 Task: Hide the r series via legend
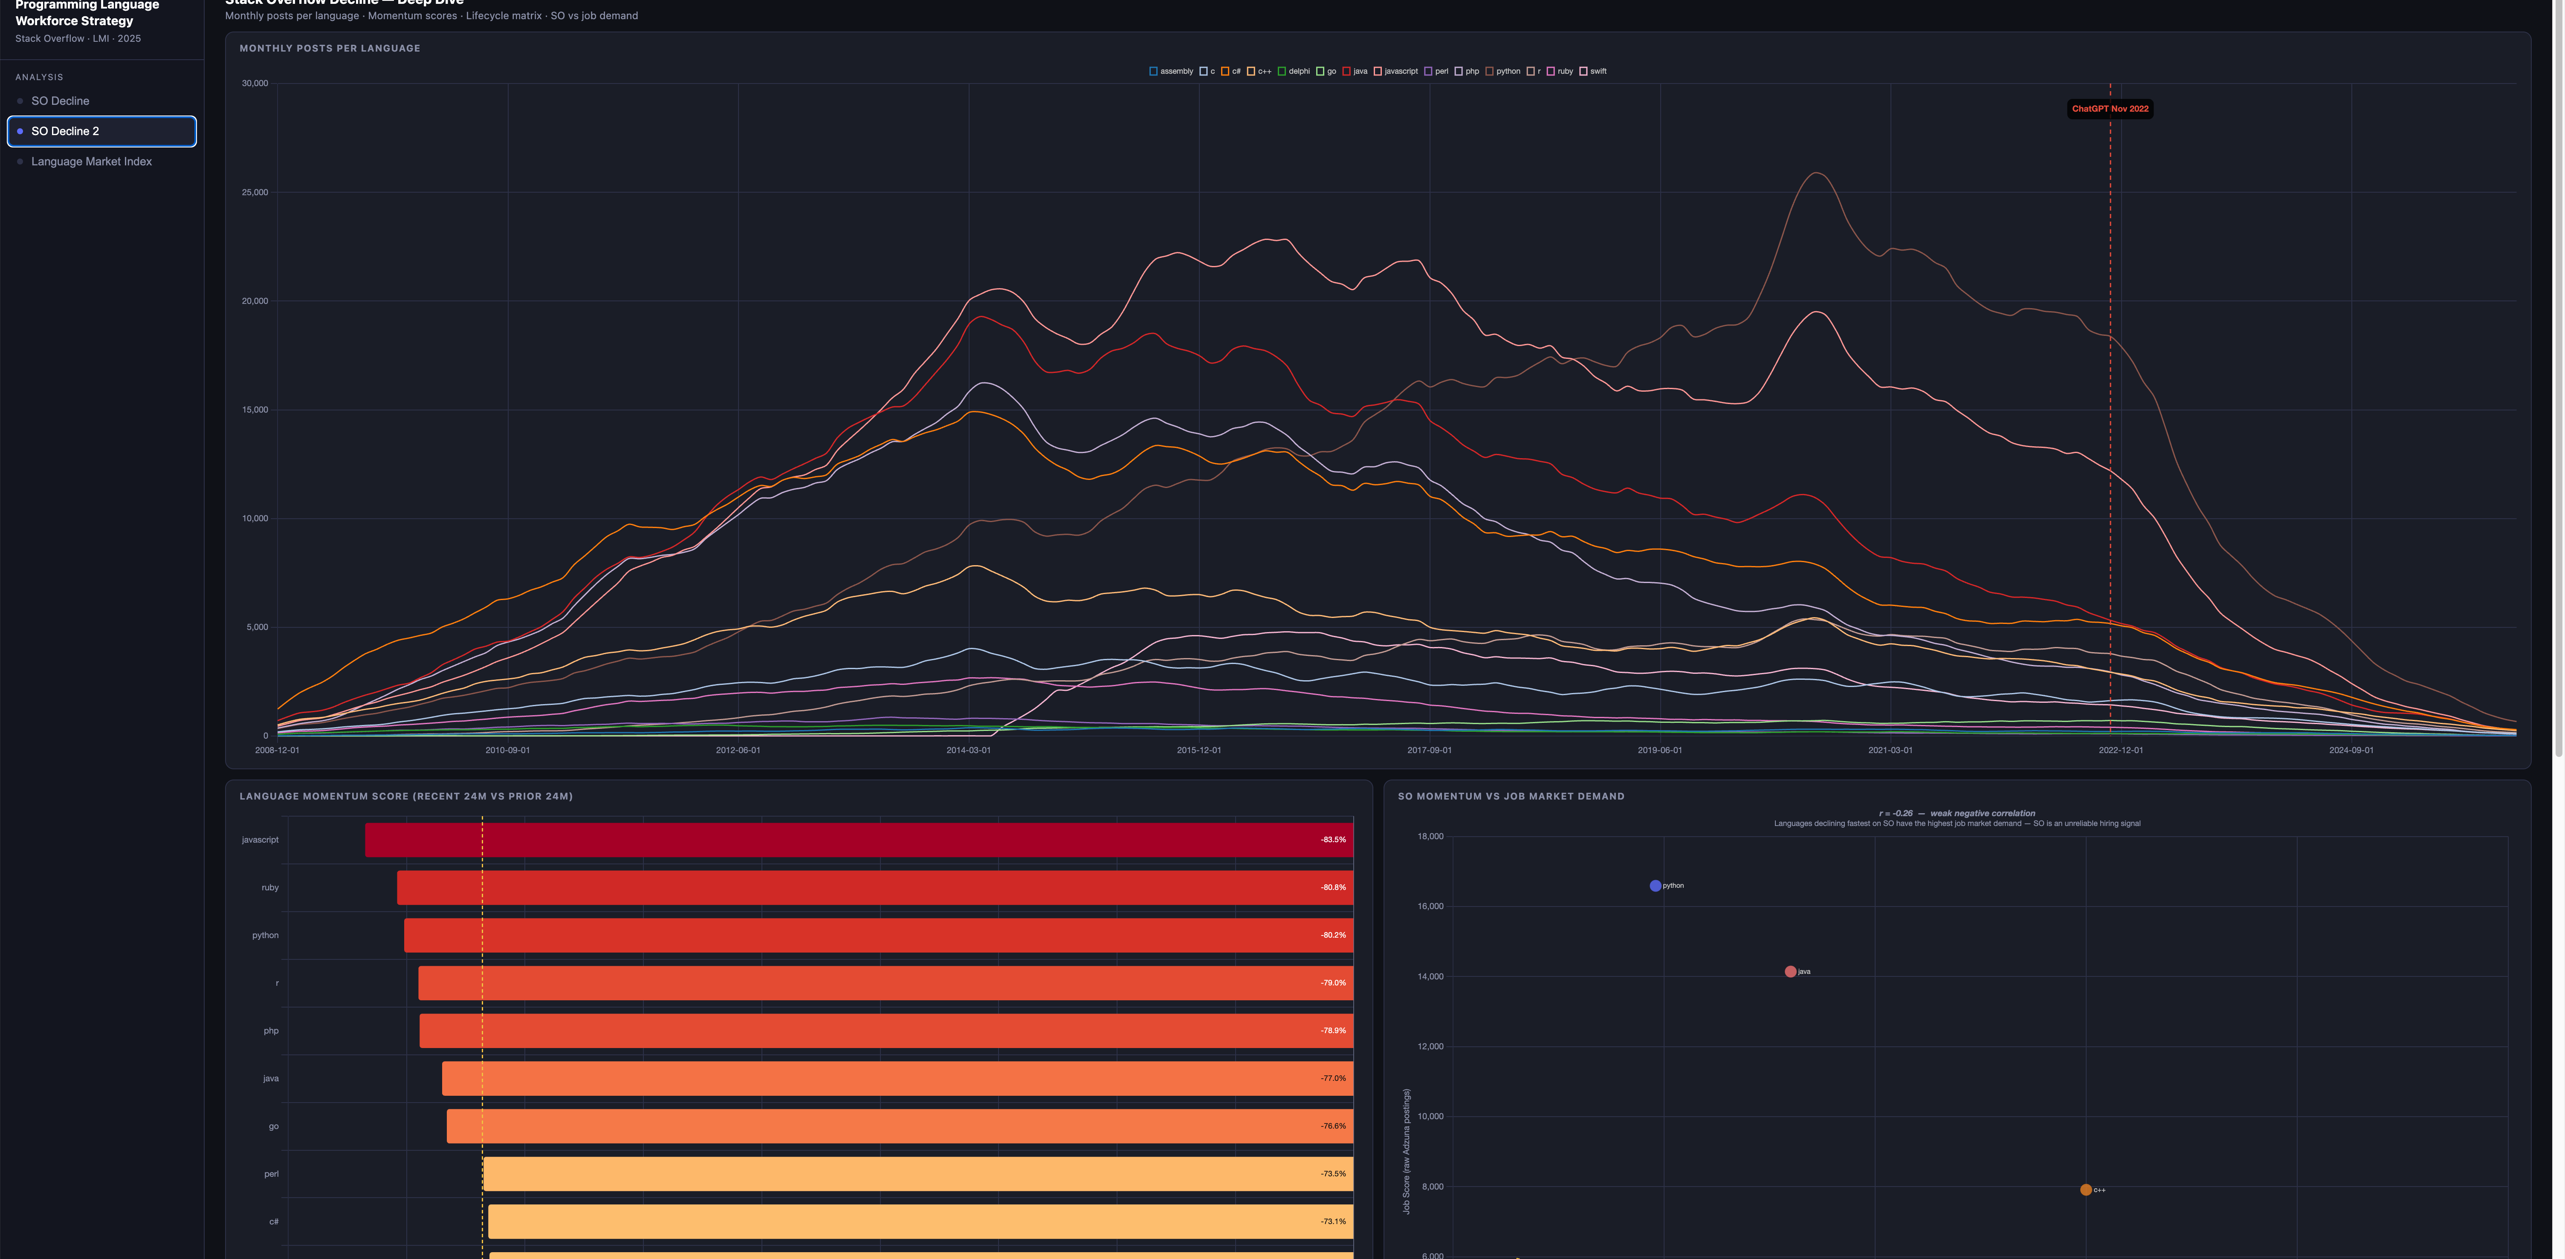[1534, 72]
